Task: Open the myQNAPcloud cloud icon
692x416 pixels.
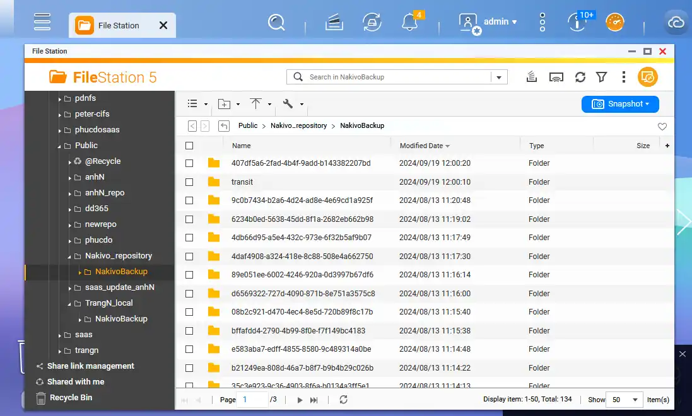Action: point(676,22)
